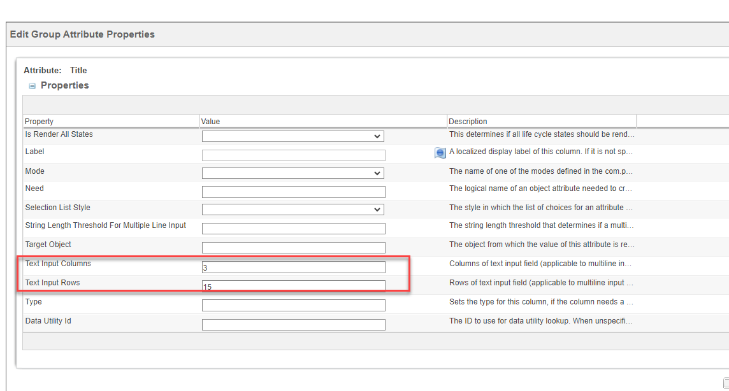This screenshot has width=729, height=391.
Task: Select the Need value field
Action: [293, 192]
